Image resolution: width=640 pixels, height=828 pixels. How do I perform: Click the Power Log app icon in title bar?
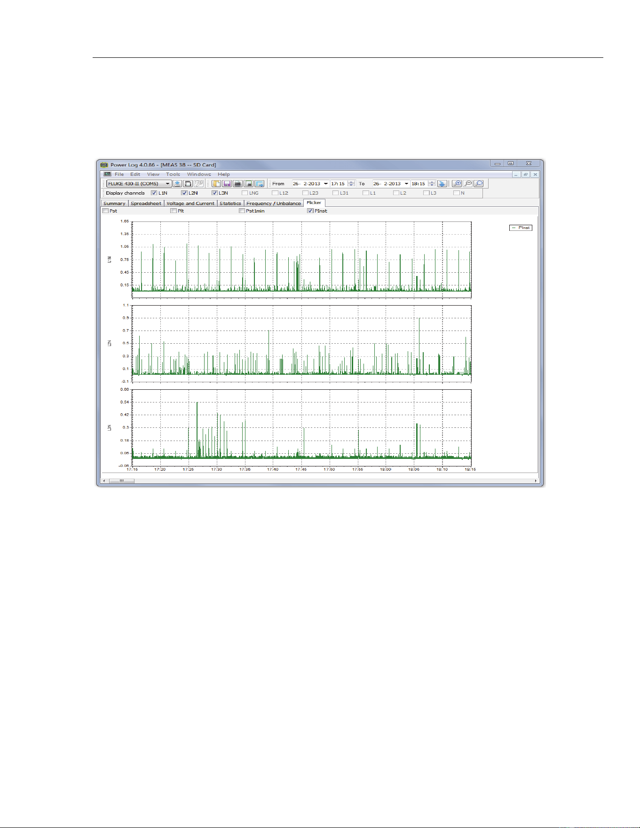104,165
